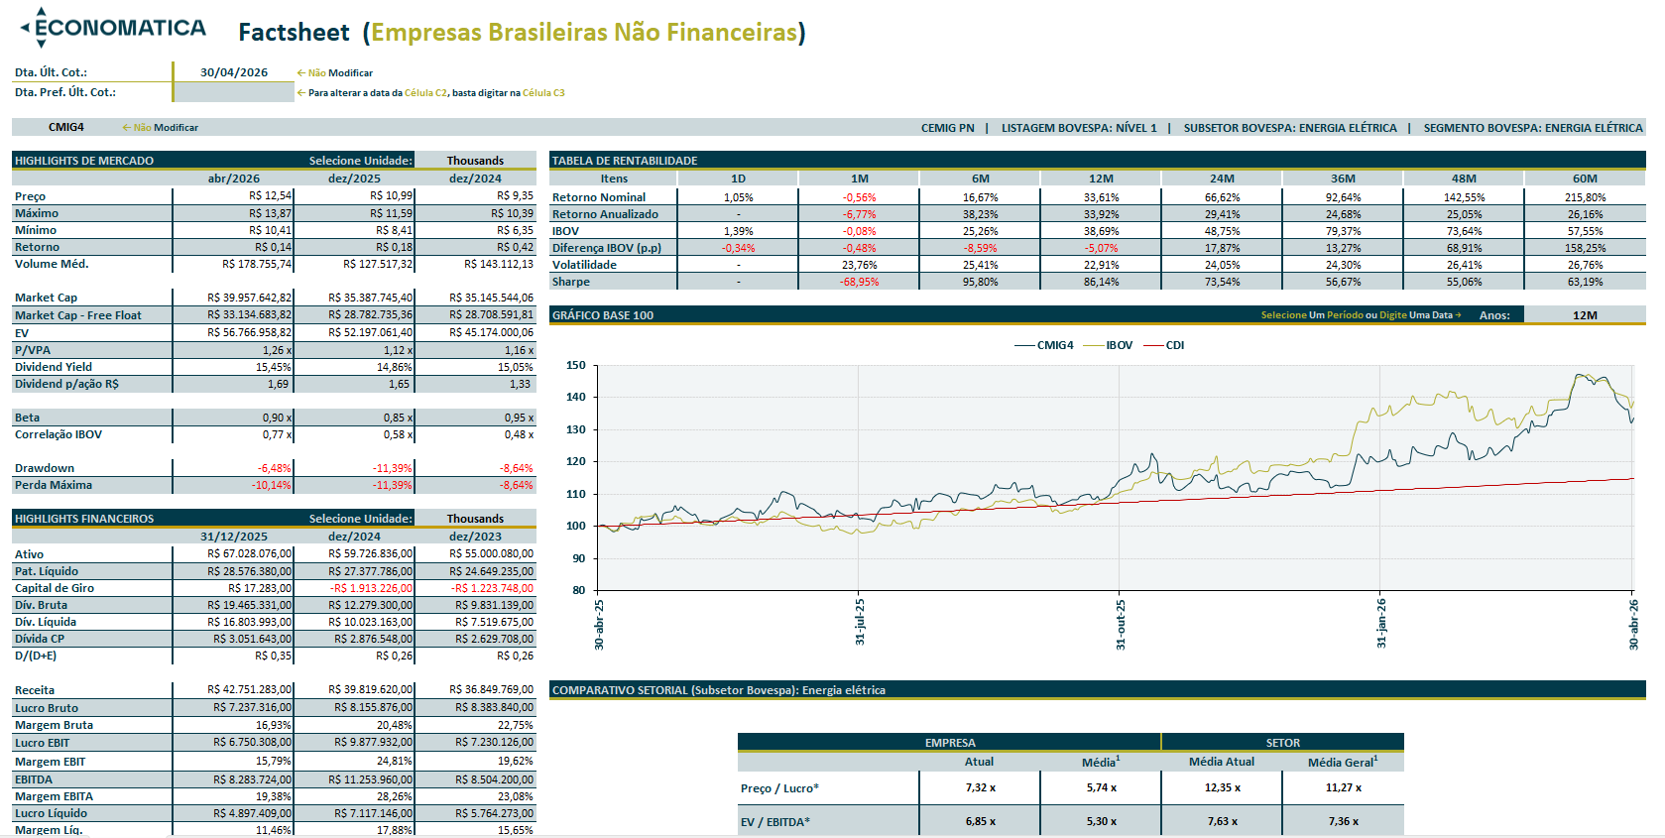
Task: Select the GRÁFICO BASE 100 header
Action: (603, 315)
